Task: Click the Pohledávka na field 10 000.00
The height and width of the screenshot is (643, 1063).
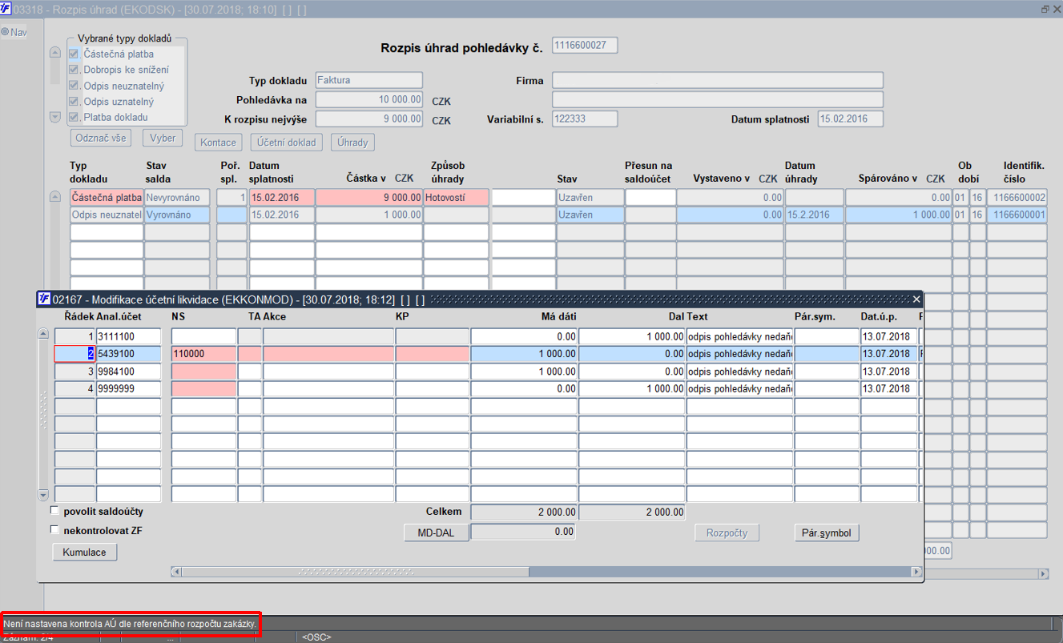Action: (x=368, y=99)
